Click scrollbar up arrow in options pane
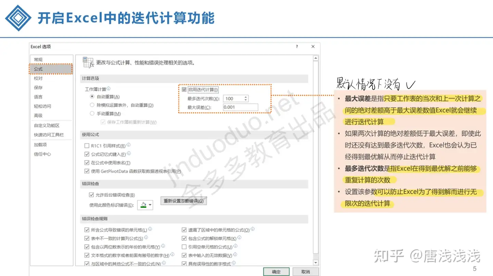 [x=316, y=58]
